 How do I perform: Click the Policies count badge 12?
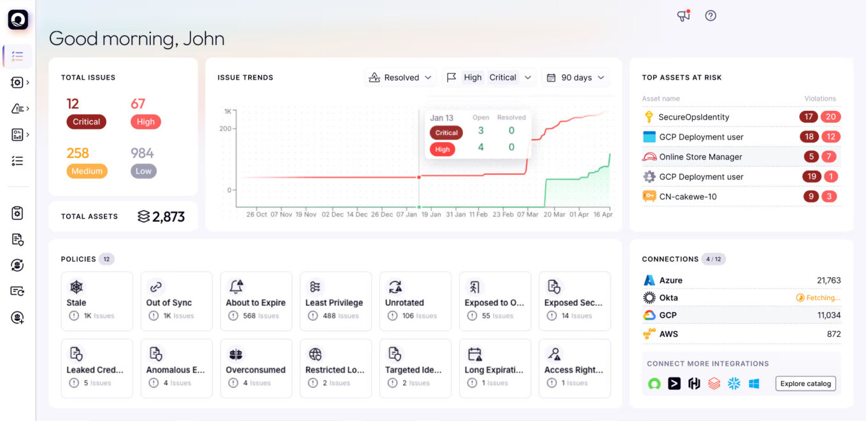tap(106, 259)
